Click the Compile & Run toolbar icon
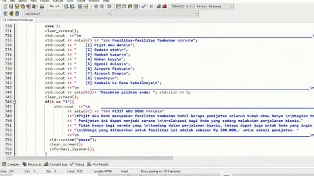The width and height of the screenshot is (314, 176). point(130,6)
